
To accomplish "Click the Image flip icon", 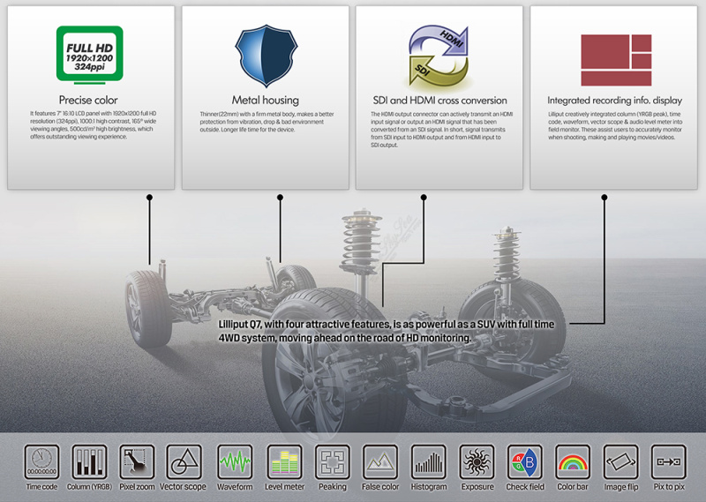I will click(620, 461).
